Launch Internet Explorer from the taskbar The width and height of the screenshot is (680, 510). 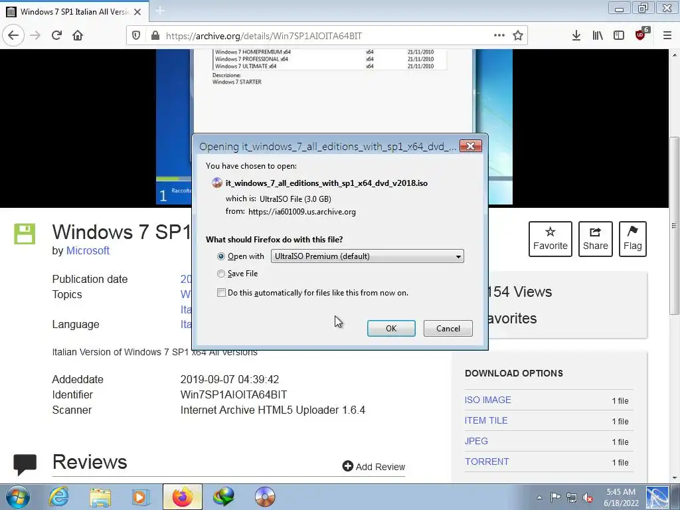[x=58, y=497]
